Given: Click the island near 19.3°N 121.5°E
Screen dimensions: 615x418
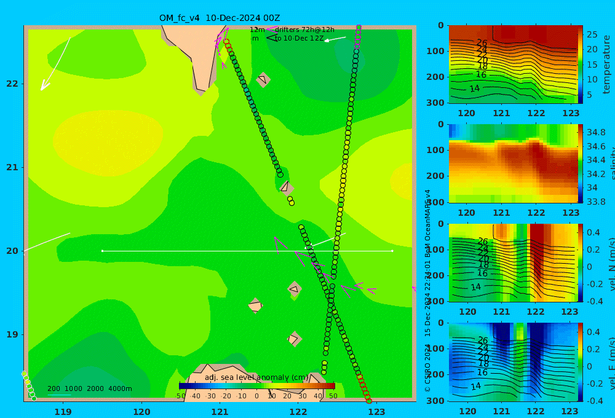Looking at the screenshot, I should (255, 306).
